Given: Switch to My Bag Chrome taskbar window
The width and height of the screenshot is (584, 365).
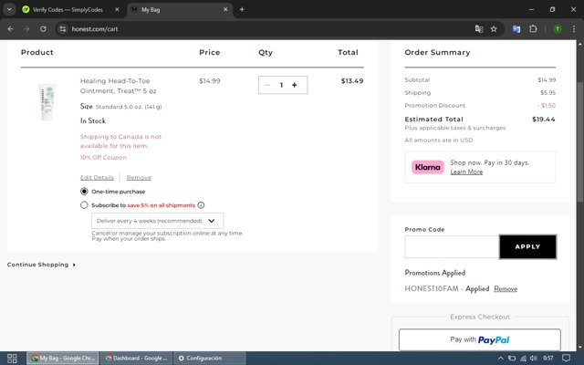Looking at the screenshot, I should (63, 359).
